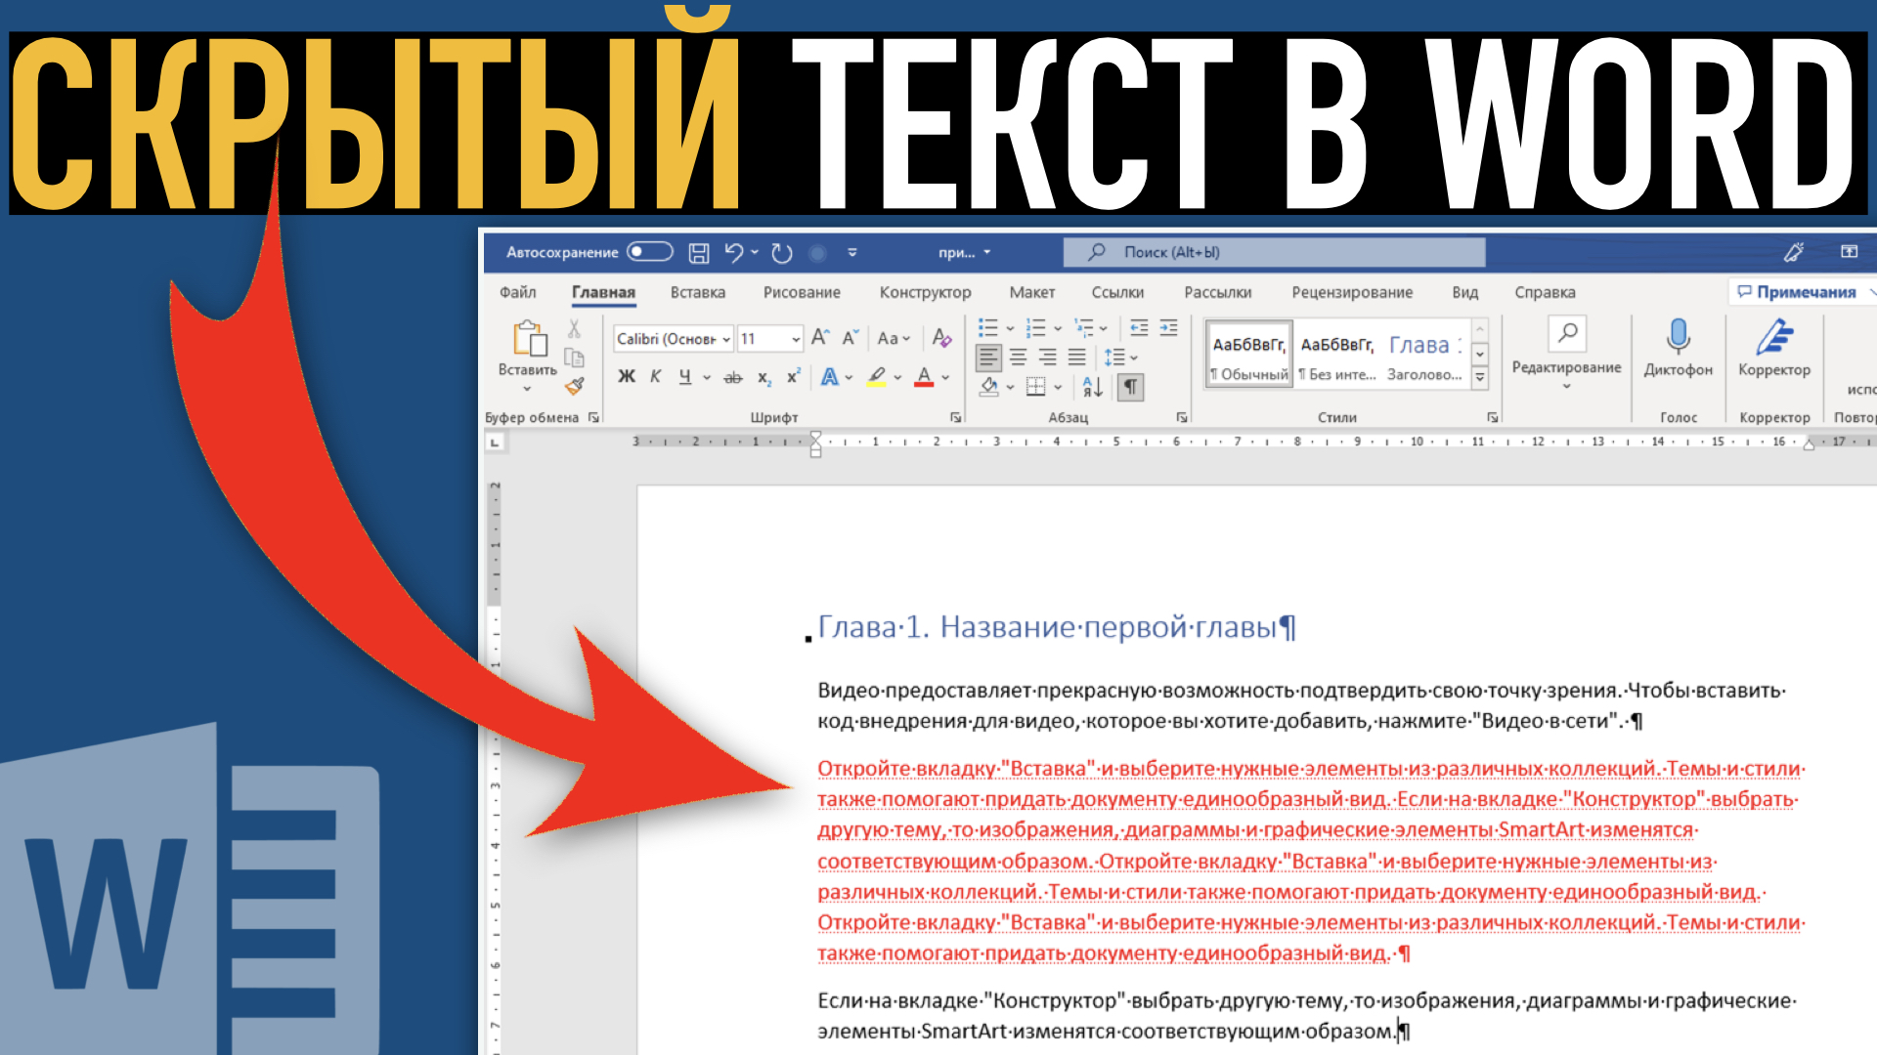Increase the paragraph indent
Viewport: 1877px width, 1055px height.
pyautogui.click(x=1168, y=328)
